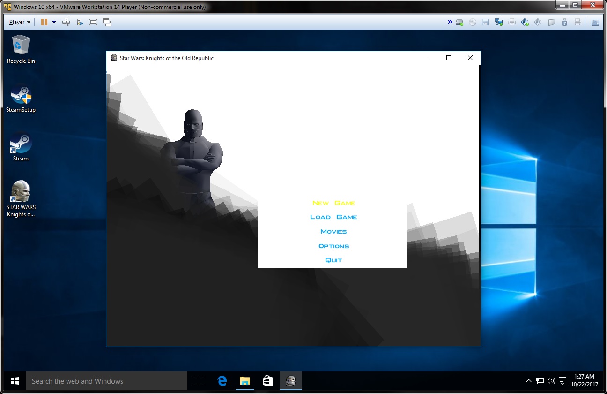
Task: Open the game Options
Action: pyautogui.click(x=334, y=246)
